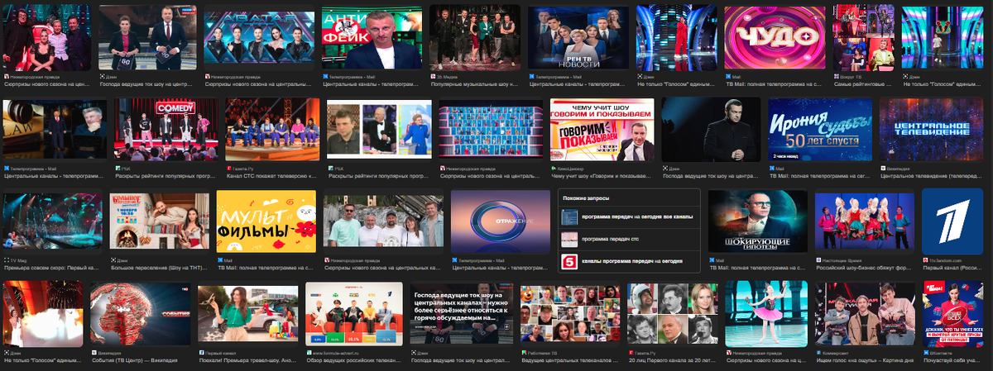Open the ЦЕНТРАЛЬНОЕ ТЕЛЕВИДЕНИЕ thumbnail
The width and height of the screenshot is (993, 371).
(x=931, y=129)
